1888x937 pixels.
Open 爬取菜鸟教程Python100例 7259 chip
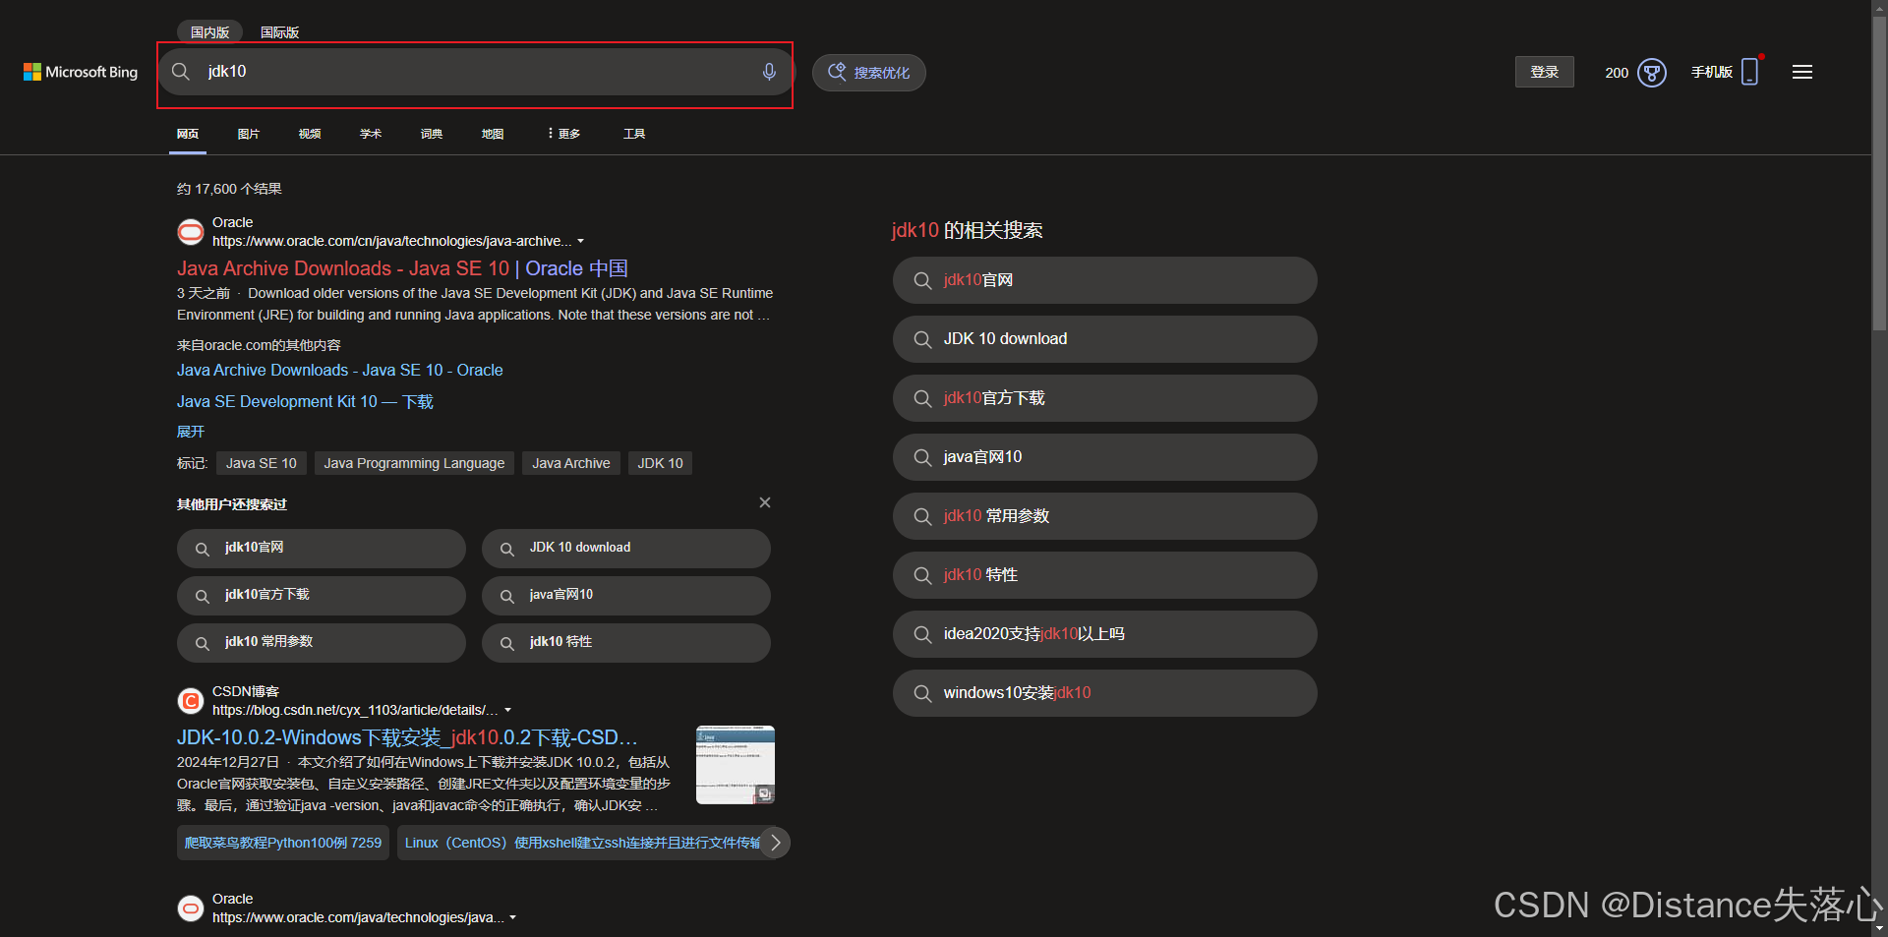283,843
